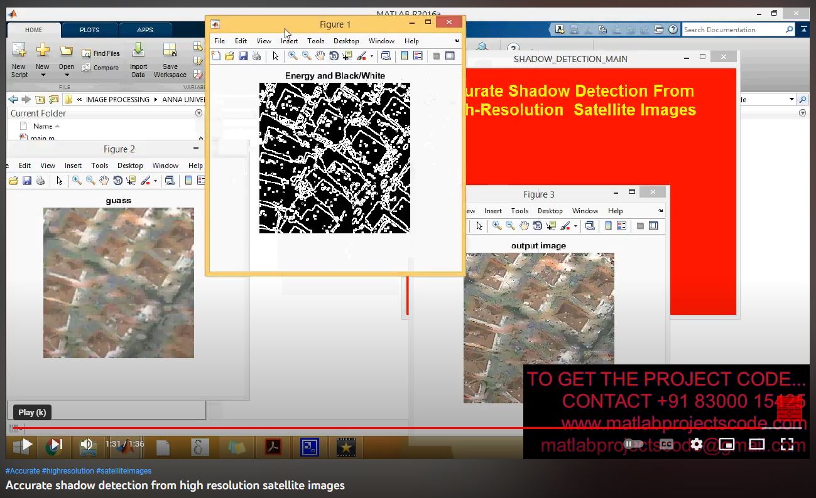Click the Find Files button
The width and height of the screenshot is (816, 498).
(x=101, y=53)
